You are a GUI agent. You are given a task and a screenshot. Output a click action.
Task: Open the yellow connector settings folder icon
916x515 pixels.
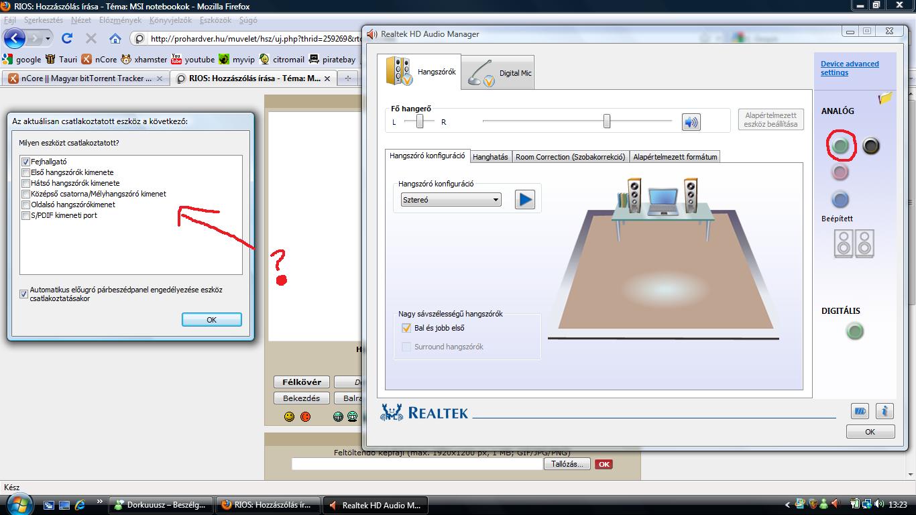[x=885, y=99]
